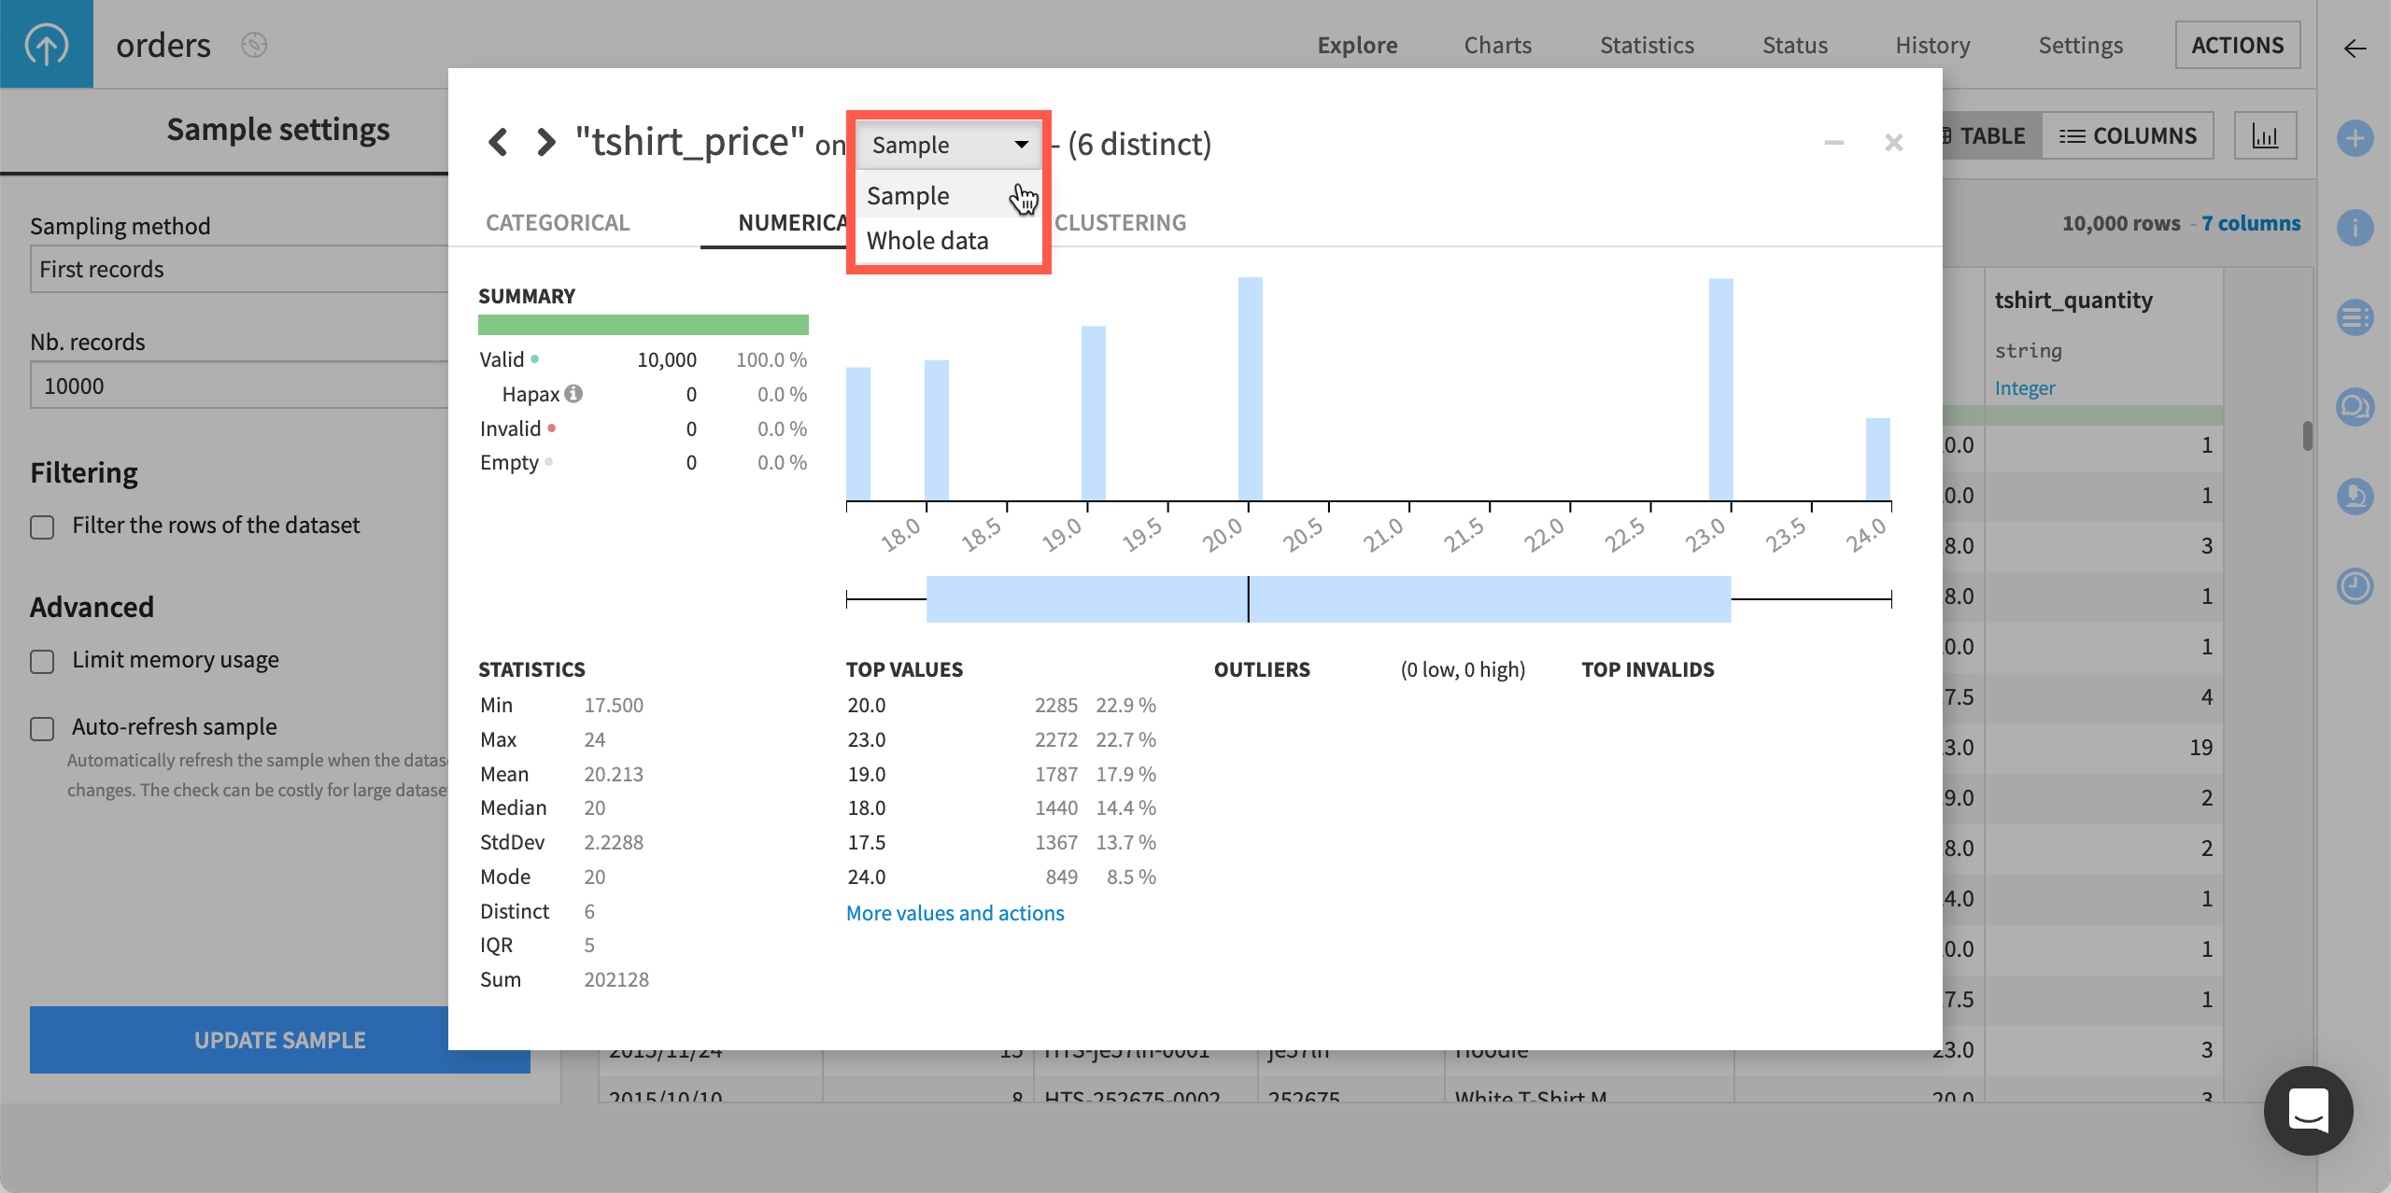Image resolution: width=2391 pixels, height=1193 pixels.
Task: Switch to COLUMNS view
Action: point(2128,136)
